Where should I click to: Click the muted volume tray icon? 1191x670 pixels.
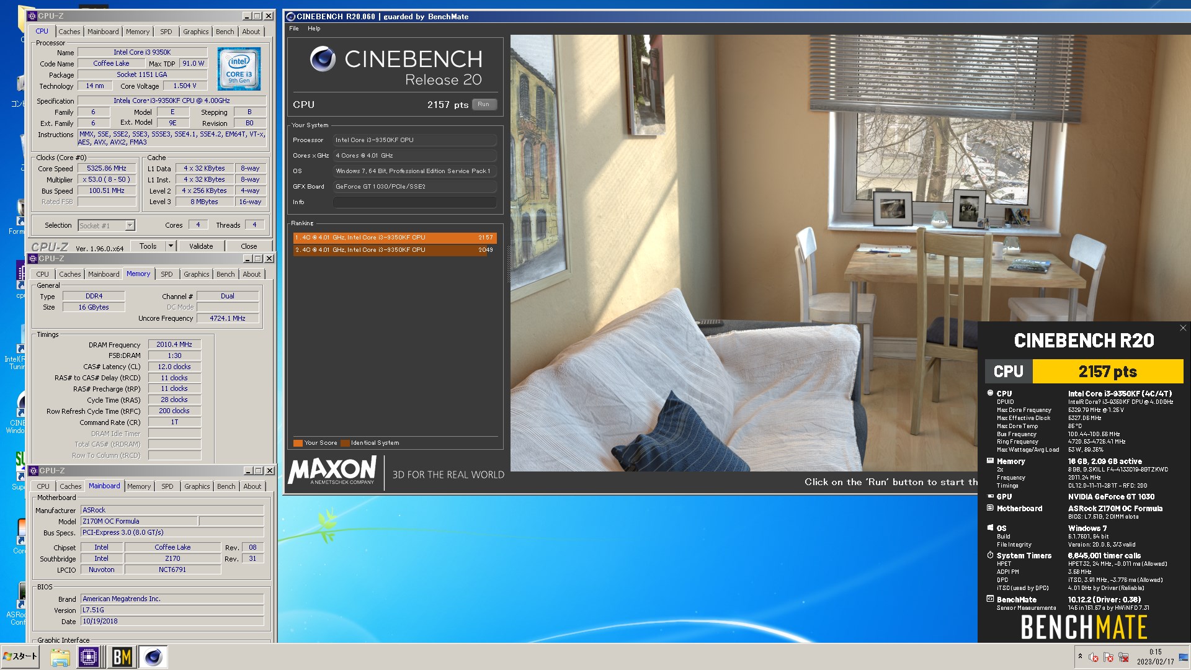[1093, 657]
